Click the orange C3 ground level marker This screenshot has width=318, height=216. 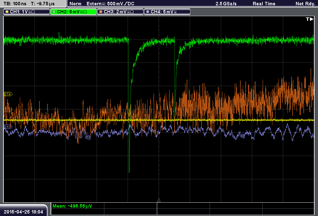8,110
